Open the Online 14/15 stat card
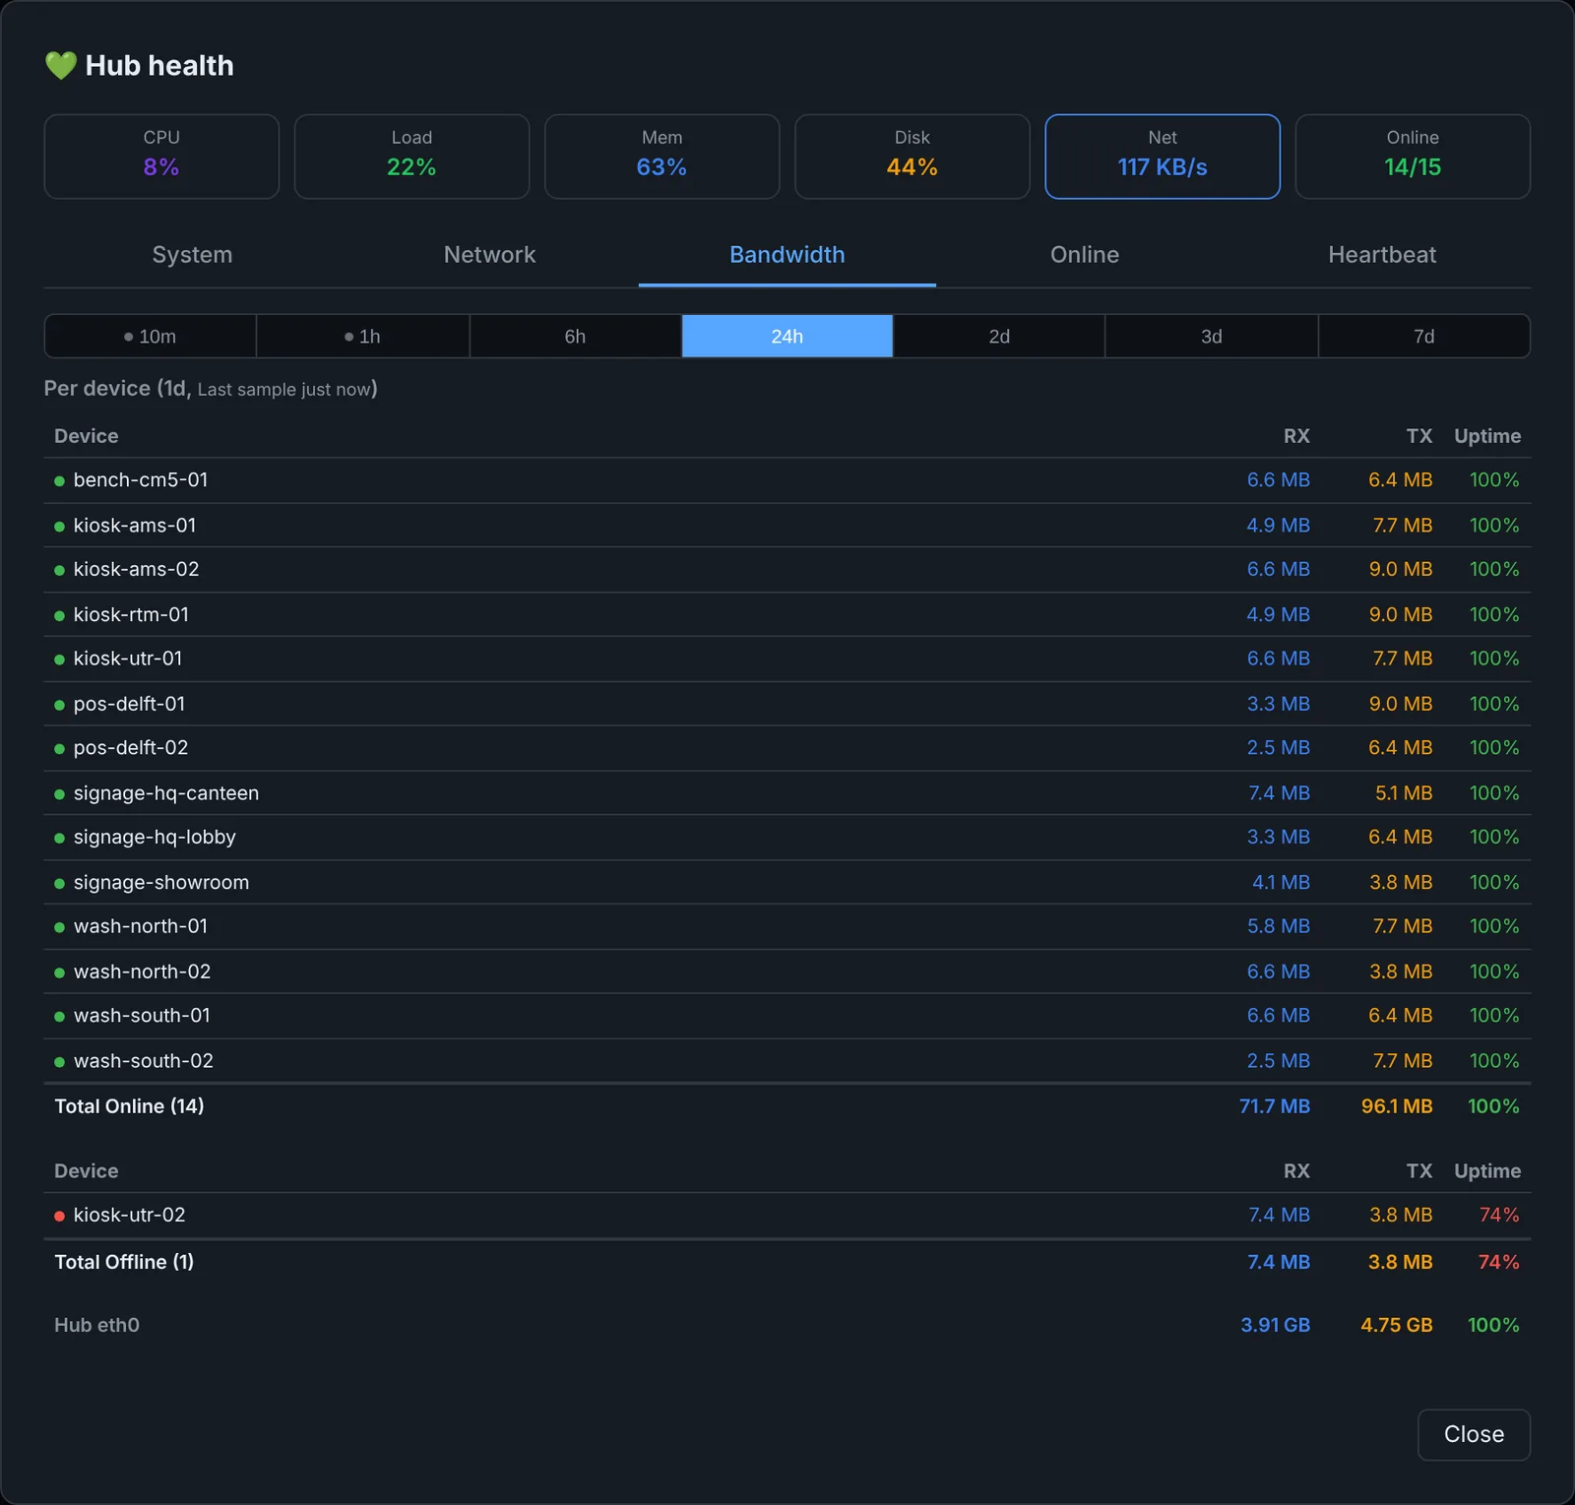 pos(1413,157)
